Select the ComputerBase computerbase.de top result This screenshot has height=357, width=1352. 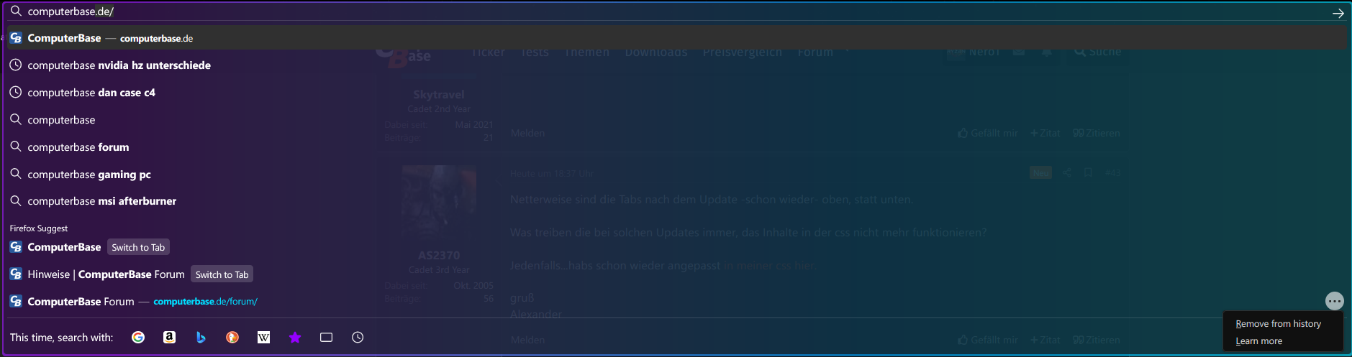(x=676, y=38)
